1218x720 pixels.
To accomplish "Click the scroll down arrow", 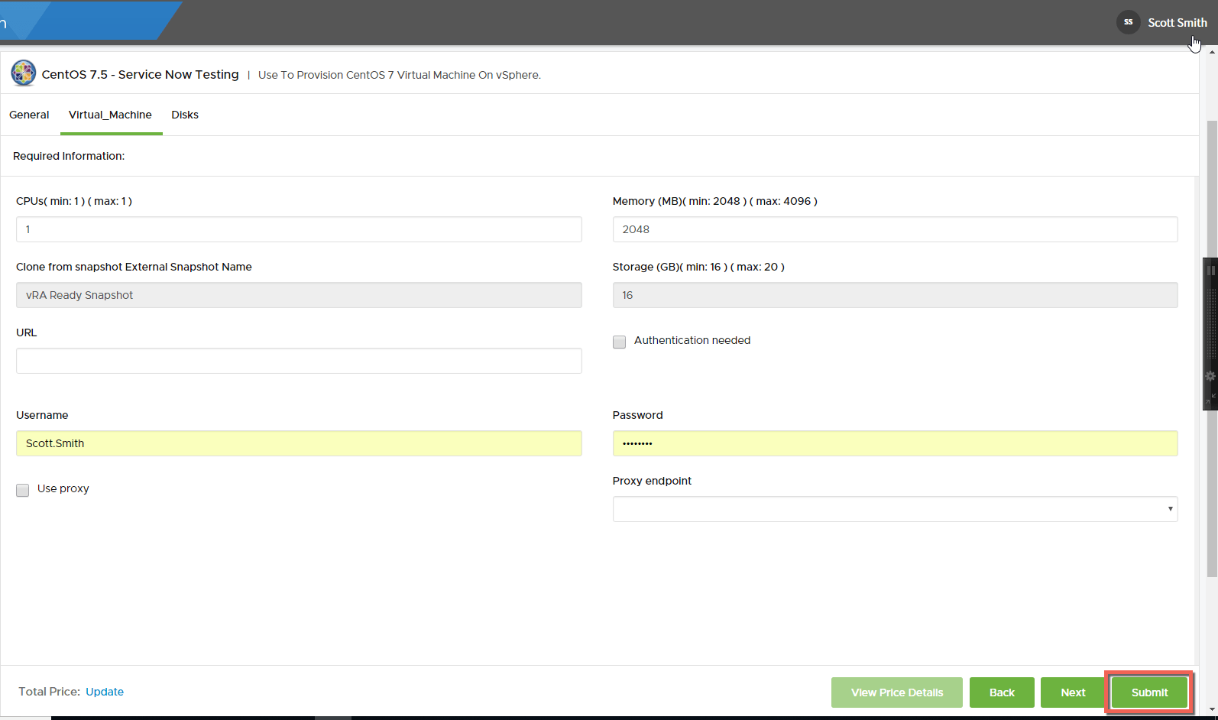I will pos(1212,710).
